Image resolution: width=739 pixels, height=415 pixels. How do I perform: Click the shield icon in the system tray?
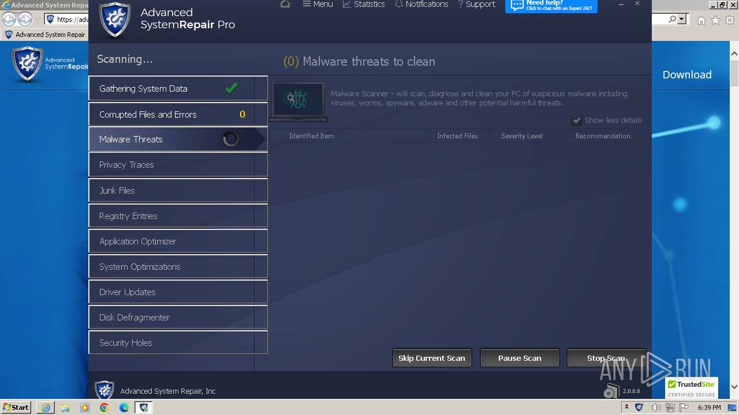click(x=639, y=407)
